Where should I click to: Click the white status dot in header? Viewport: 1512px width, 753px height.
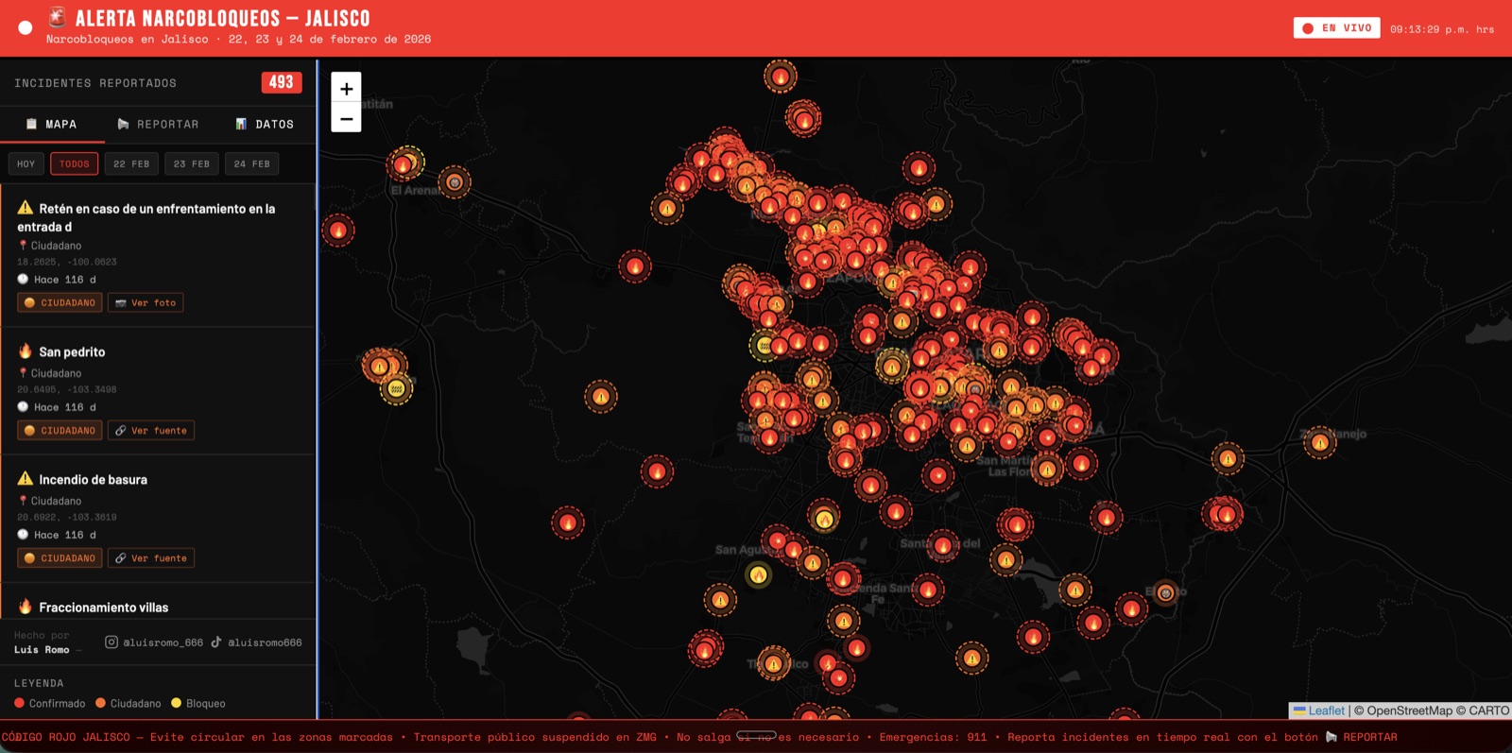click(26, 28)
